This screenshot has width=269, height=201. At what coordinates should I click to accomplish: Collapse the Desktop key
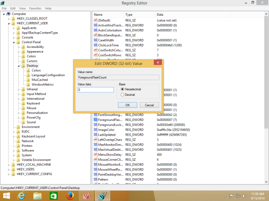pos(19,66)
